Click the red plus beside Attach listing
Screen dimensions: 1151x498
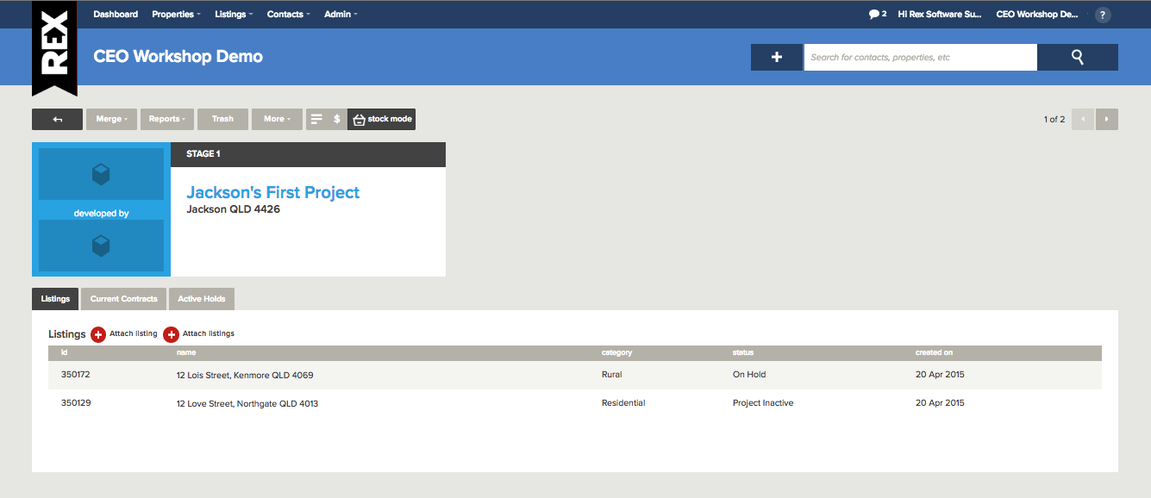(98, 334)
